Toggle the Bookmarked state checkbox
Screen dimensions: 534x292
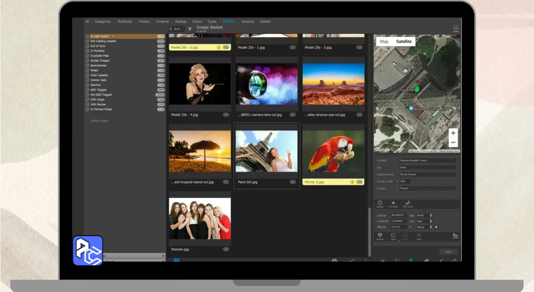coord(87,65)
